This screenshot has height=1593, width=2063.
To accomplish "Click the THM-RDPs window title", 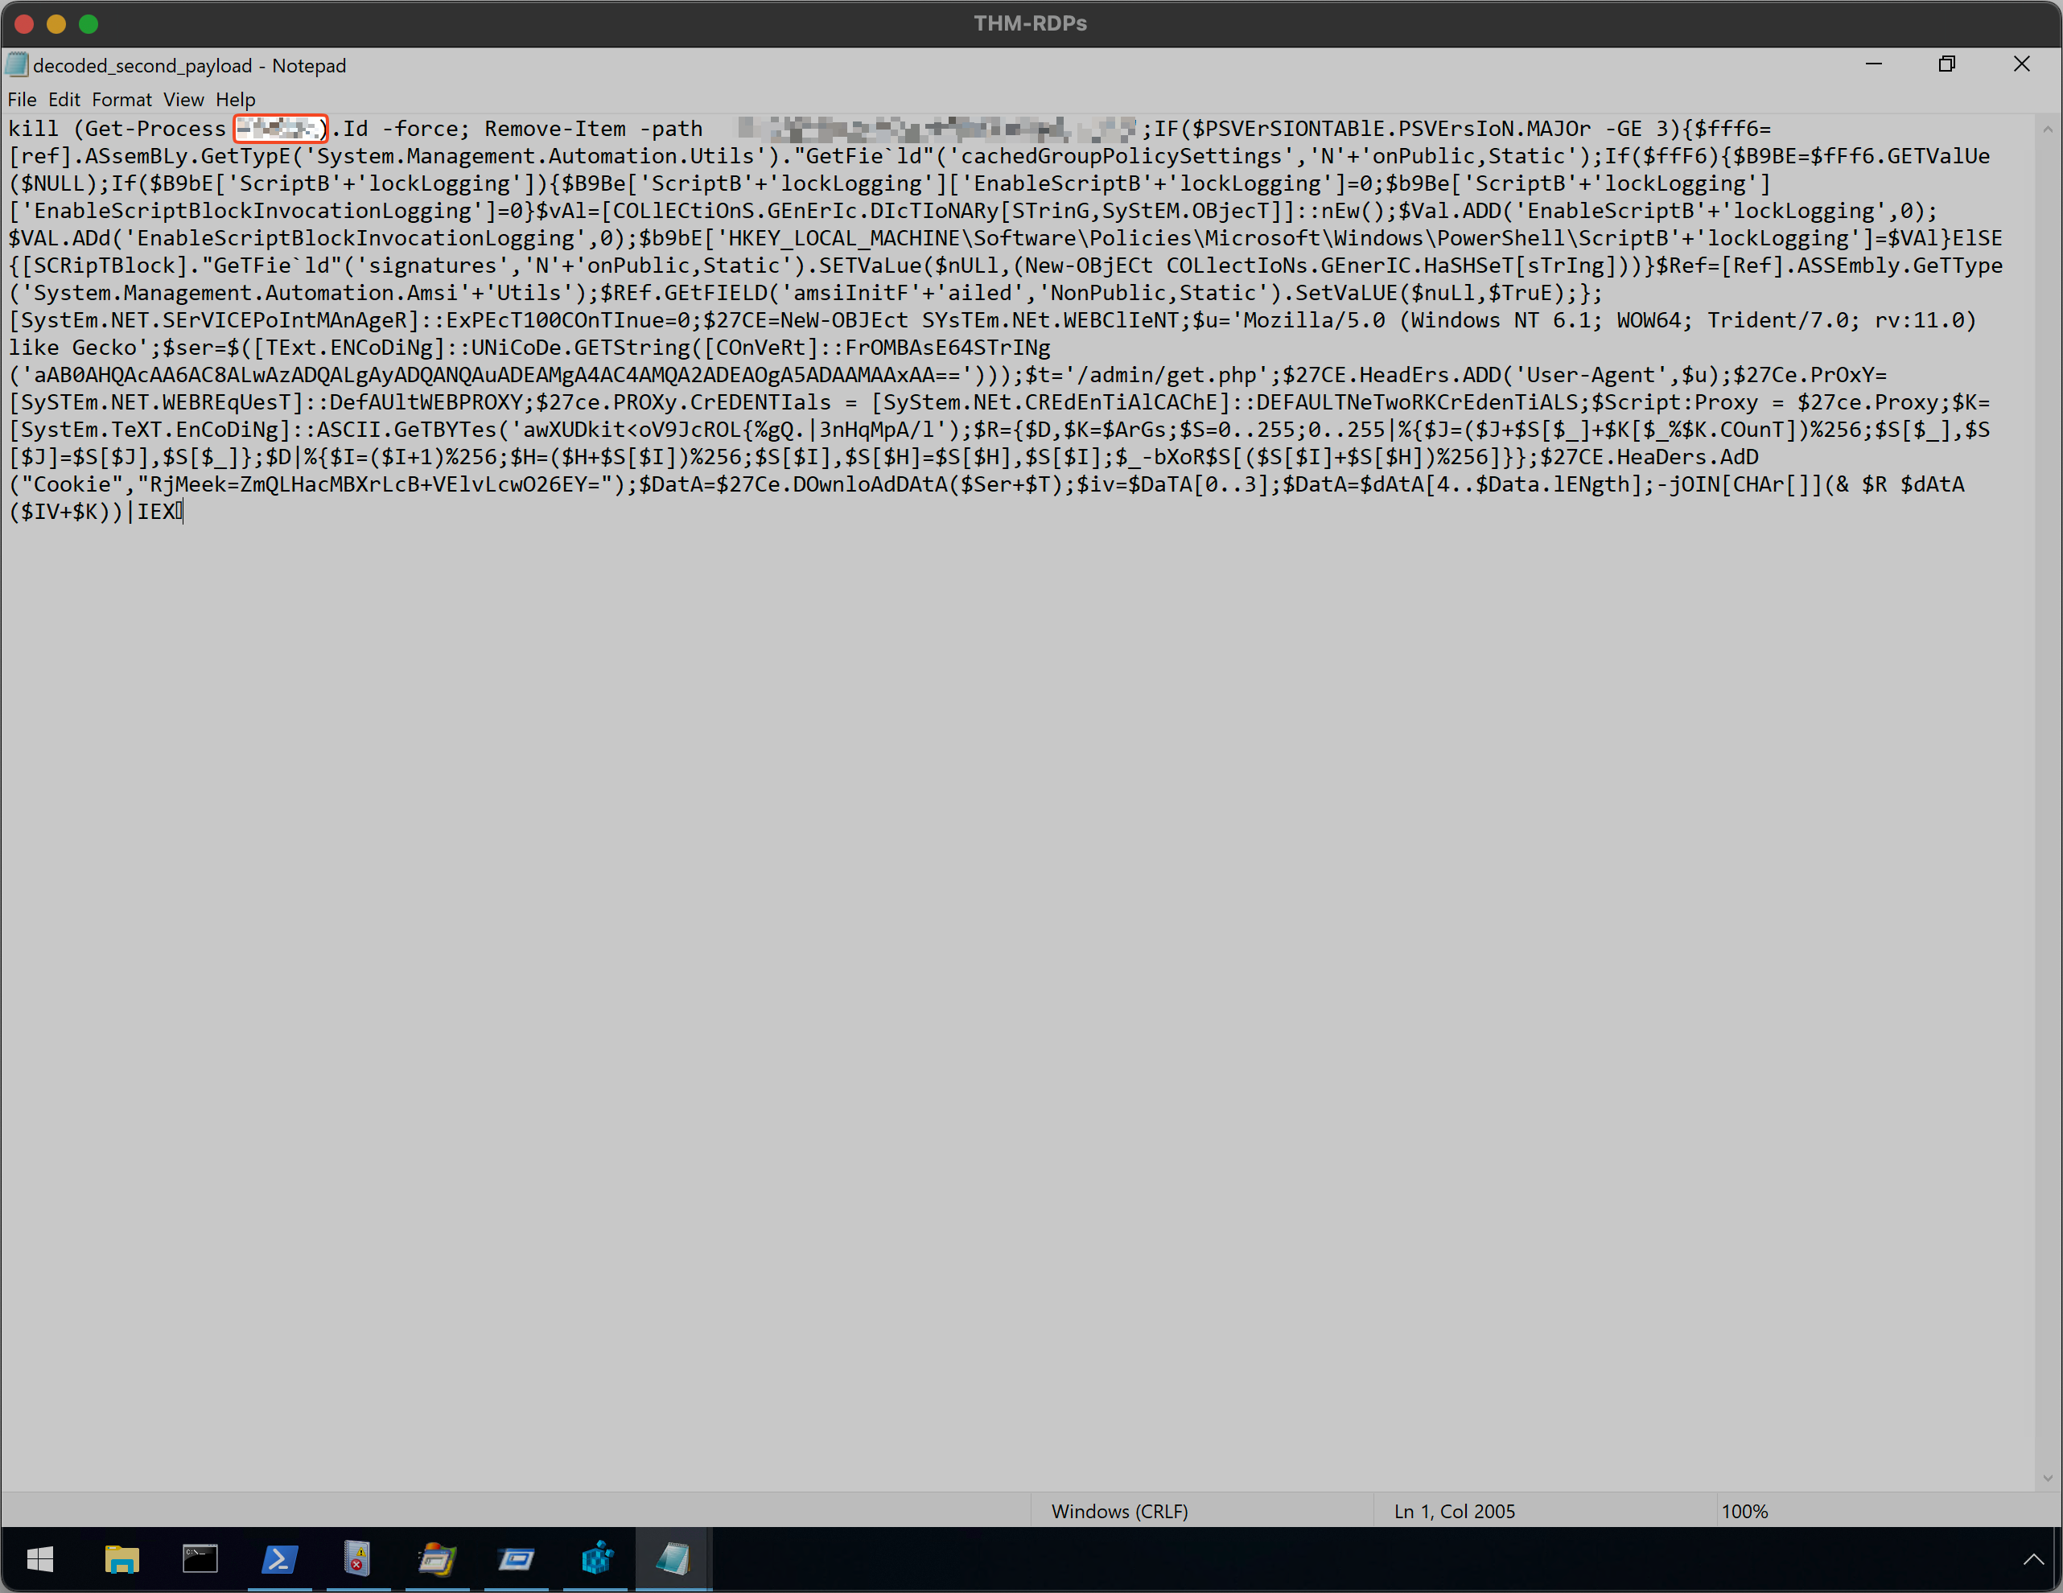I will pyautogui.click(x=1031, y=23).
